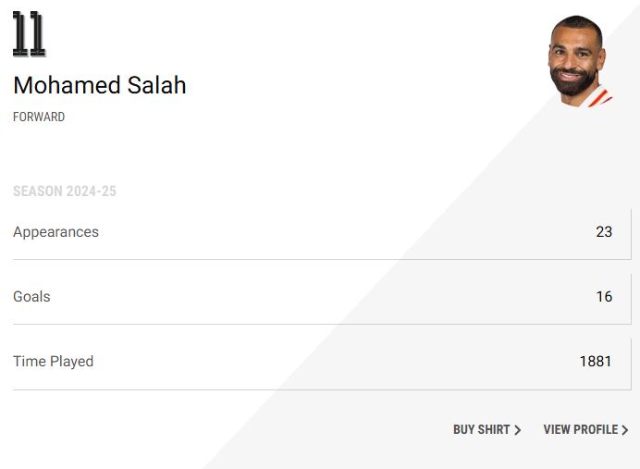Click Mohamed Salah's headshot photo
The height and width of the screenshot is (469, 640).
pyautogui.click(x=578, y=60)
